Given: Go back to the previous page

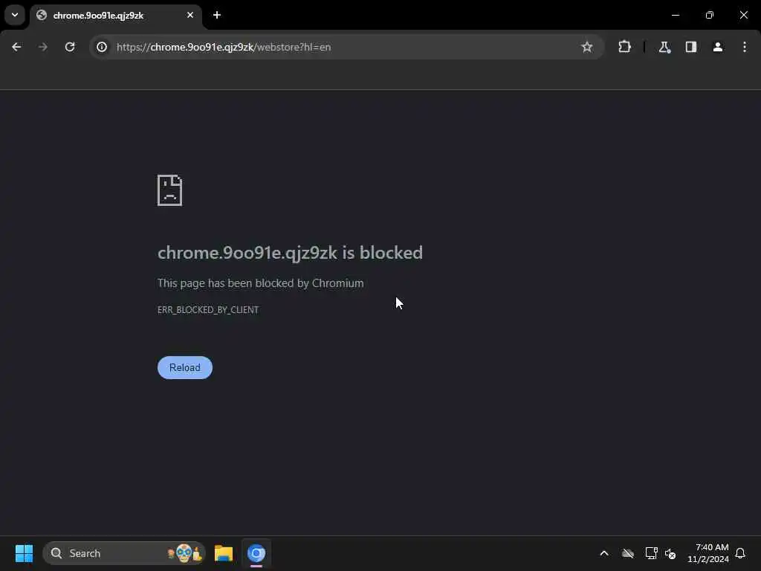Looking at the screenshot, I should [x=16, y=47].
